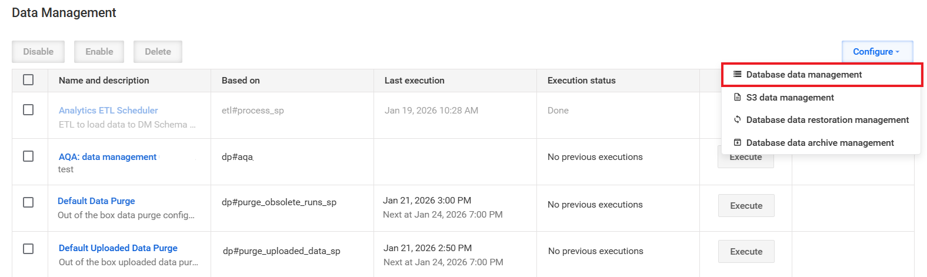Image resolution: width=927 pixels, height=277 pixels.
Task: Tick the Default Data Purge checkbox
Action: click(28, 202)
